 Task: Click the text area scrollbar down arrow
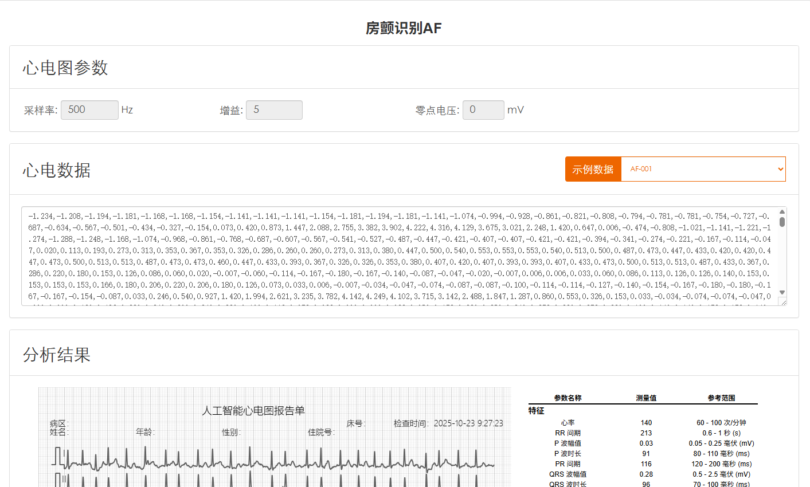point(782,292)
